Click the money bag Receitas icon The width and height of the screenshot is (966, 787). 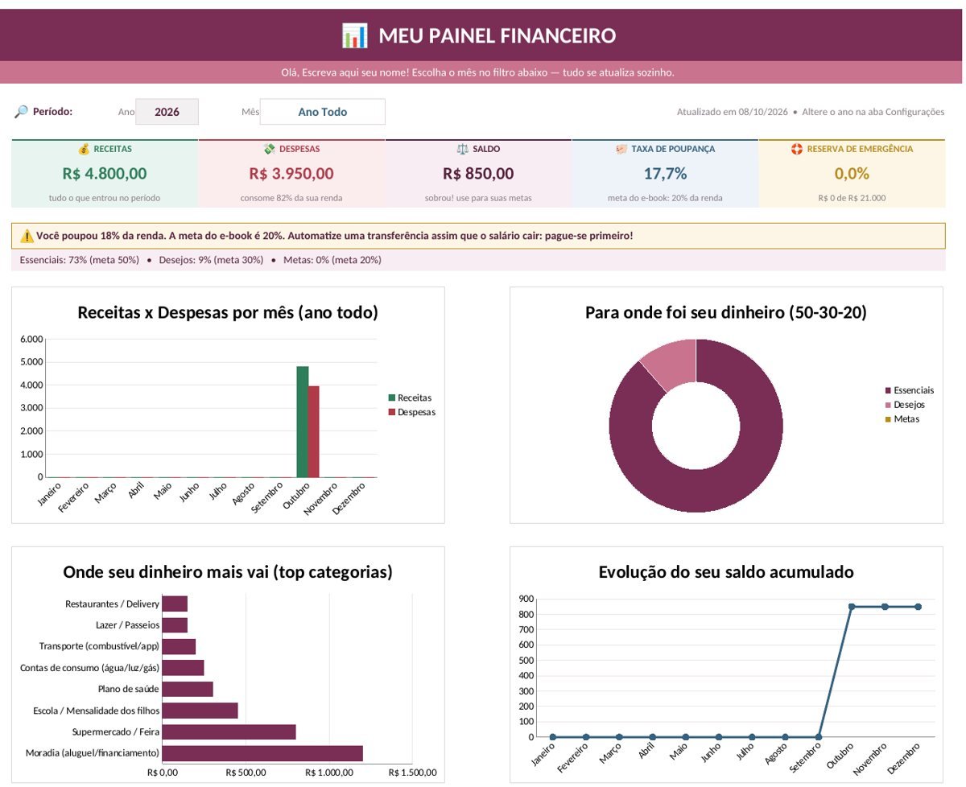point(84,149)
